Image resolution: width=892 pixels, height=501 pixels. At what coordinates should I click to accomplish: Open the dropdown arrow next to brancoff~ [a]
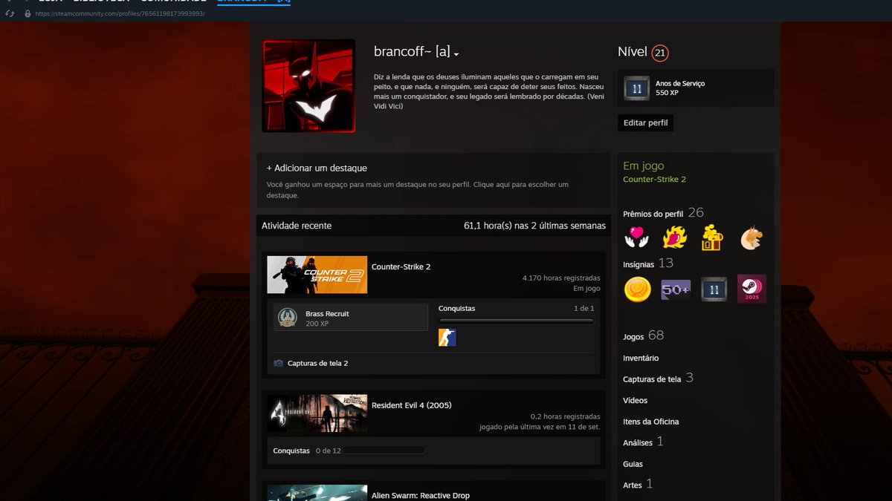(456, 54)
